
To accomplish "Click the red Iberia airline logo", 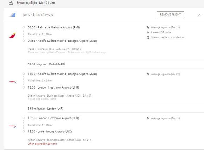I will point(12,35).
